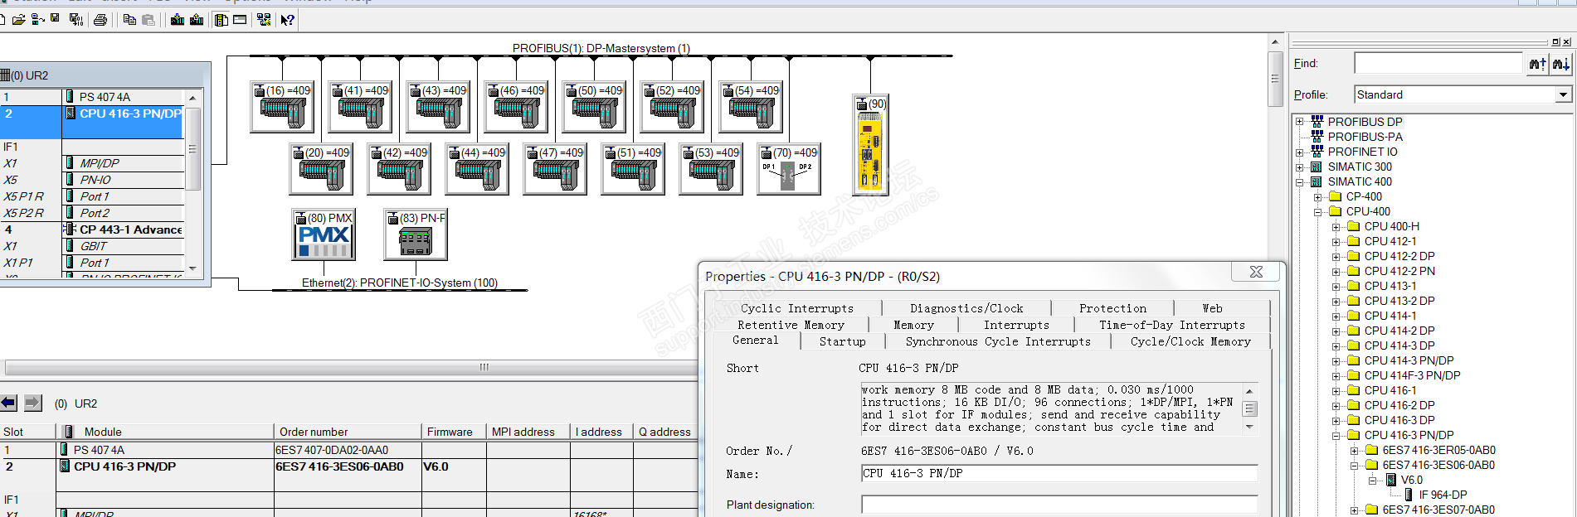Open the Time-of-Day Interrupts tab

tap(1172, 325)
